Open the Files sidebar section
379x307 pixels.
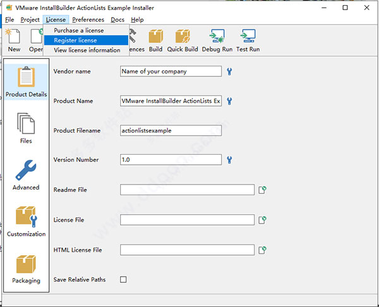coord(26,128)
